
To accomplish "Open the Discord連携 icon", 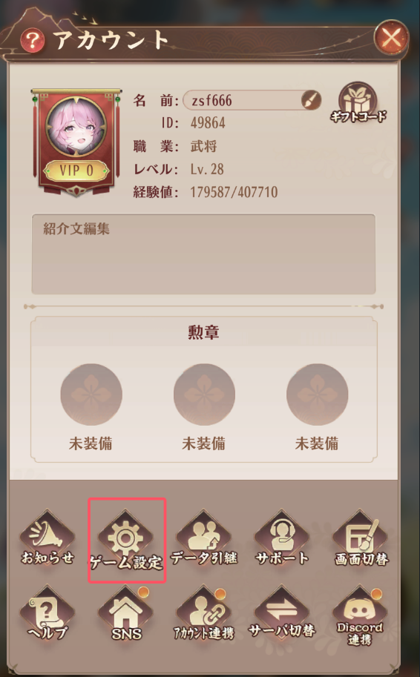I will click(361, 615).
